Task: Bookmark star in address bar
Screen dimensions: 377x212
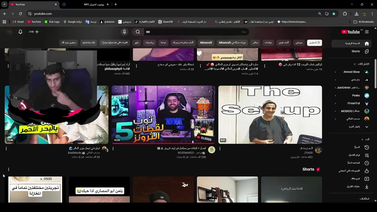Action: 334,14
